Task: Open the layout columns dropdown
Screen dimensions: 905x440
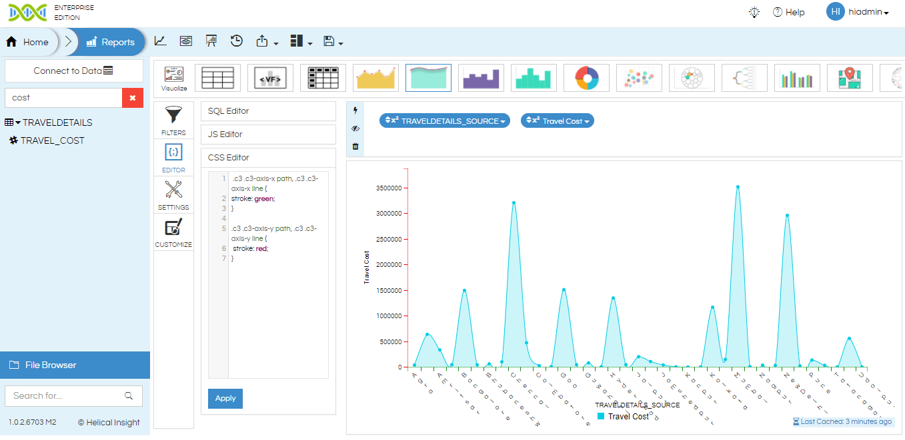Action: coord(301,41)
